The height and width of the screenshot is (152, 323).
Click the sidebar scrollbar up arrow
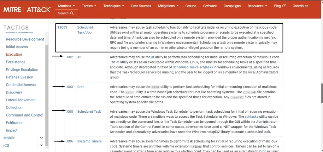click(x=47, y=34)
